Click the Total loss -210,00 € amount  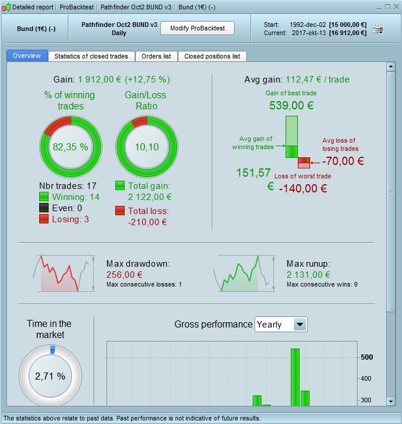[147, 222]
